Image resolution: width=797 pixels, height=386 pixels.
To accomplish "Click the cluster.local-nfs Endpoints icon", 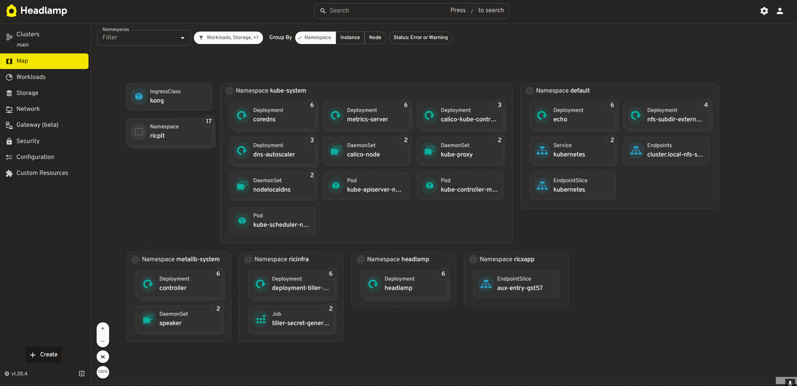I will 636,150.
